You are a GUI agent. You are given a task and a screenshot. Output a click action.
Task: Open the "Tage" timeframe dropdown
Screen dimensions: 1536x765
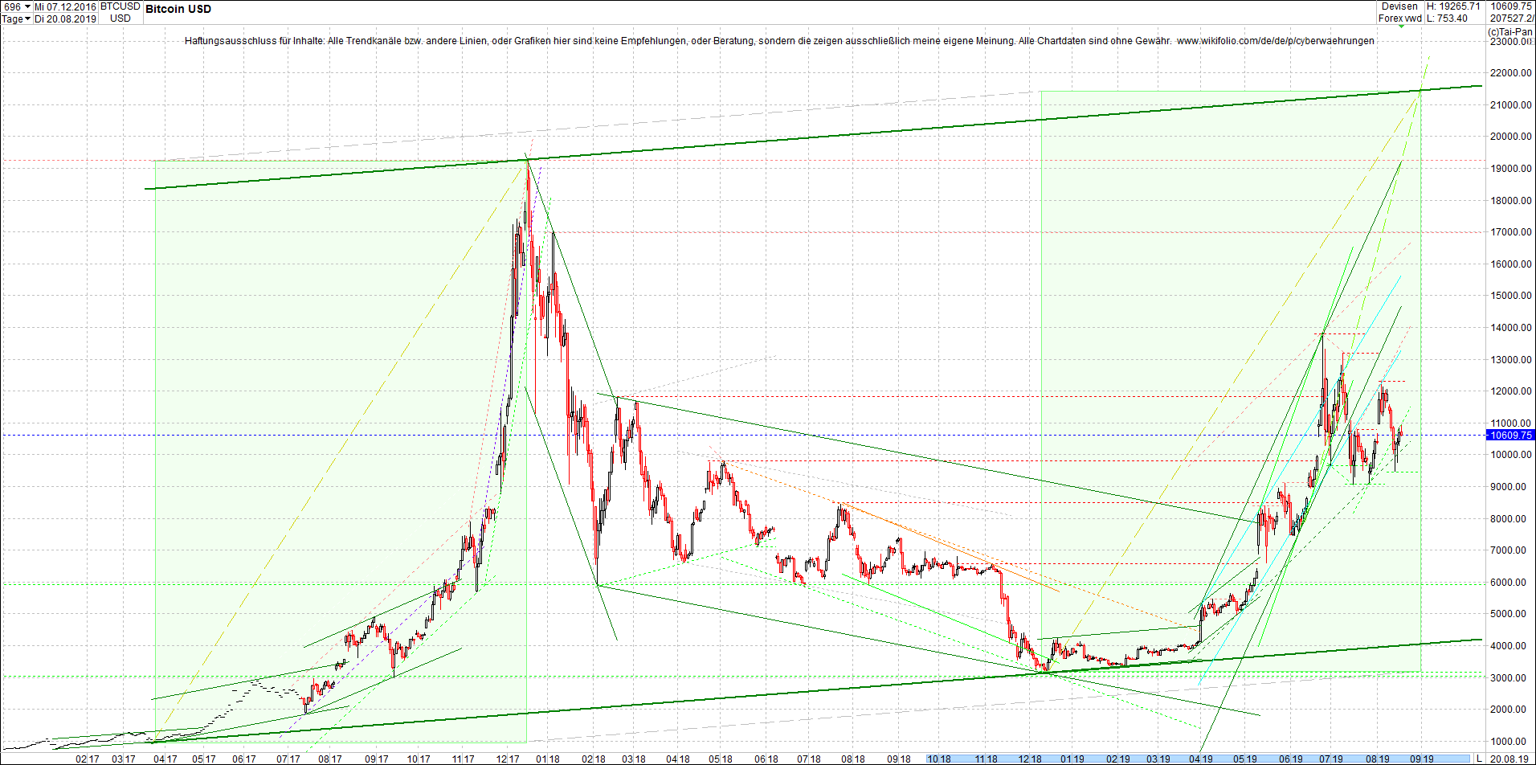coord(18,18)
